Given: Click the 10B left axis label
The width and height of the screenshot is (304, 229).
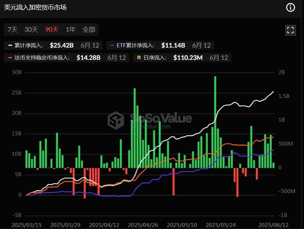Looking at the screenshot, I should click(x=17, y=154).
